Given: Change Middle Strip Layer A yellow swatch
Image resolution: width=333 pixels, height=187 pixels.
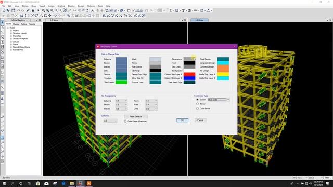Looking at the screenshot, I should tap(223, 74).
